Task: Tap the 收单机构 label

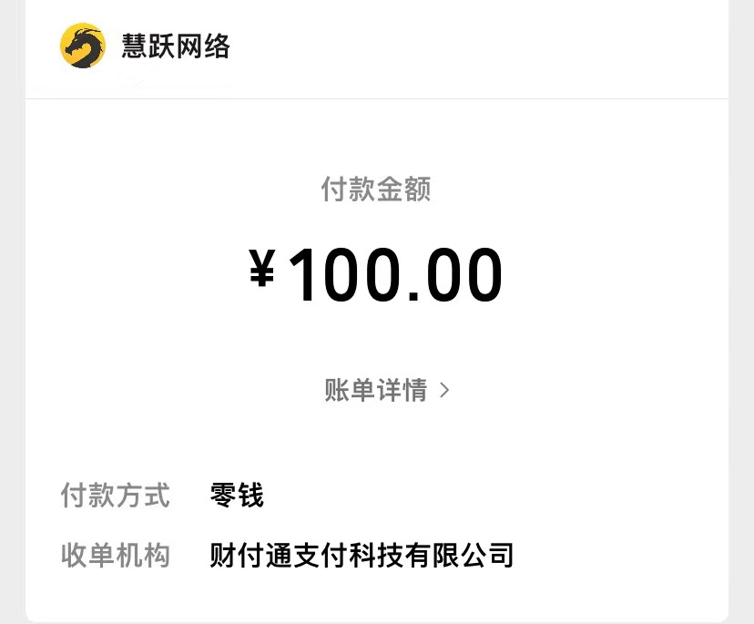Action: pos(116,555)
